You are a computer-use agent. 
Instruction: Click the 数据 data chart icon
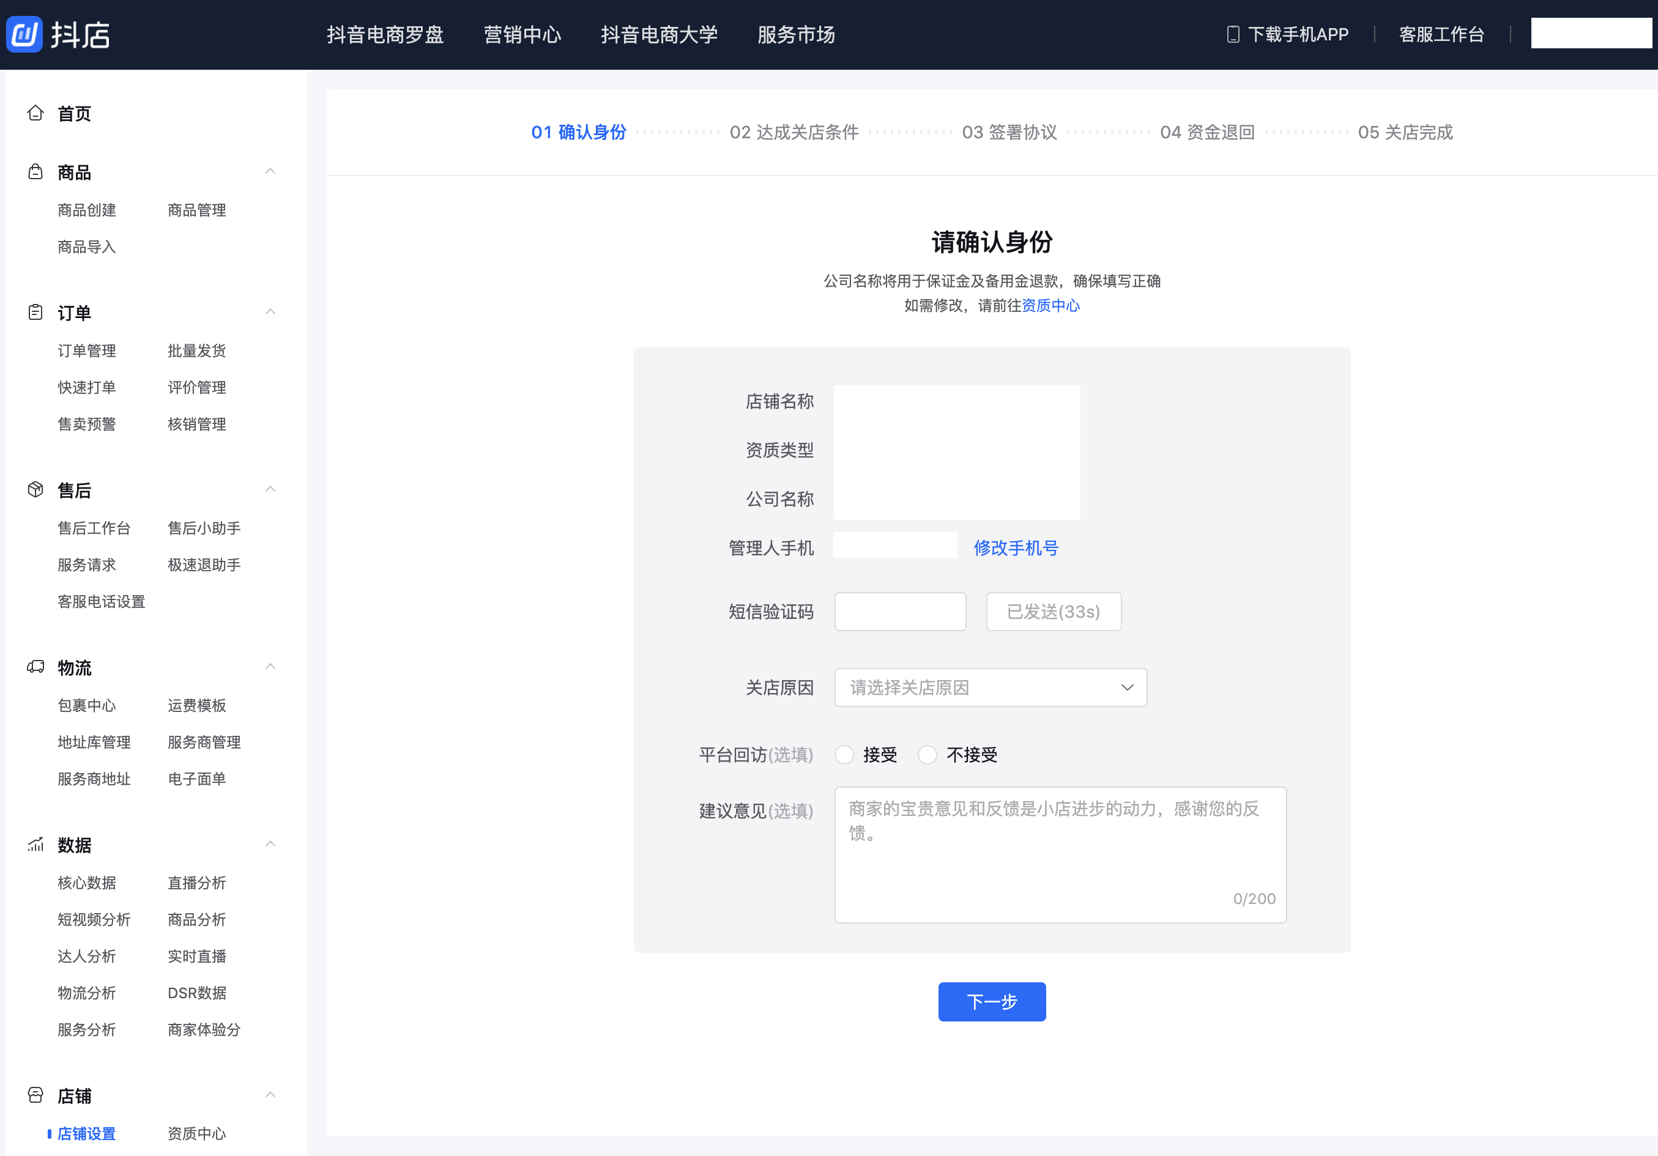[x=35, y=845]
